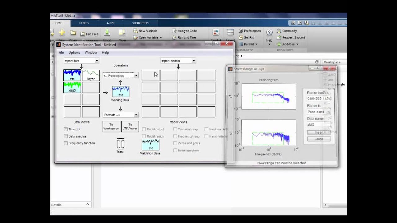Click quick access shortcut D icon
The image size is (397, 223).
click(x=293, y=23)
